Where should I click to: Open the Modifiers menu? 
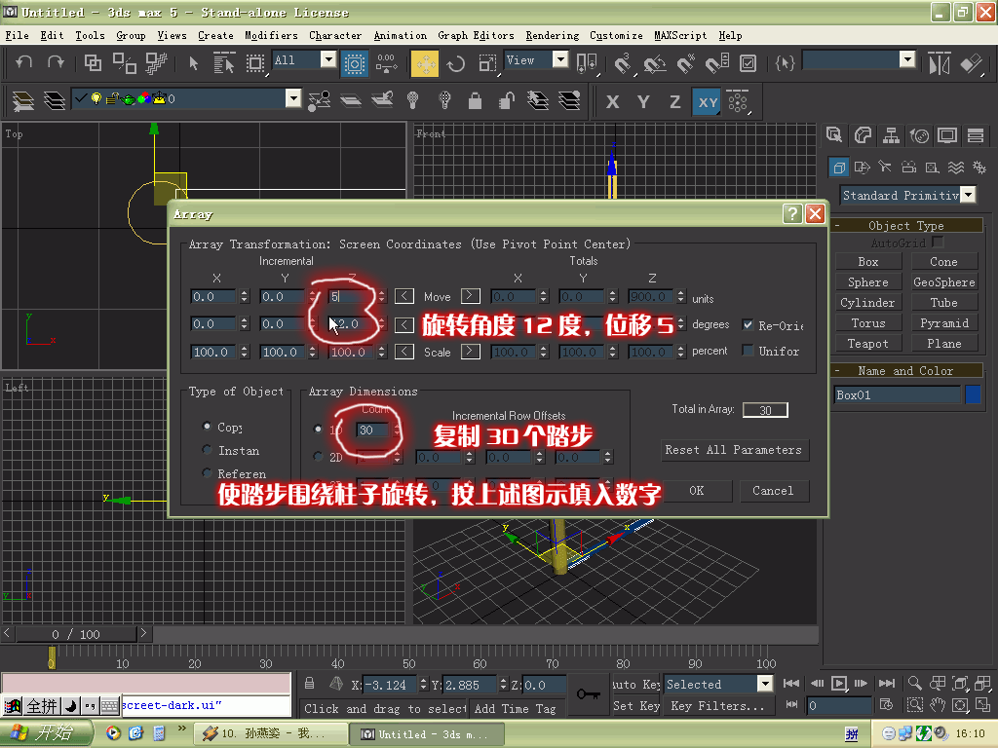[x=271, y=36]
